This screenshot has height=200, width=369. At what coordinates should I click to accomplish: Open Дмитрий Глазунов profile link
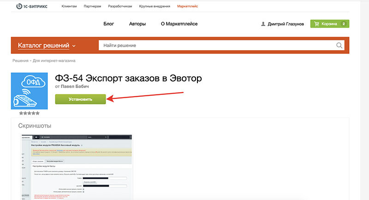(x=286, y=24)
